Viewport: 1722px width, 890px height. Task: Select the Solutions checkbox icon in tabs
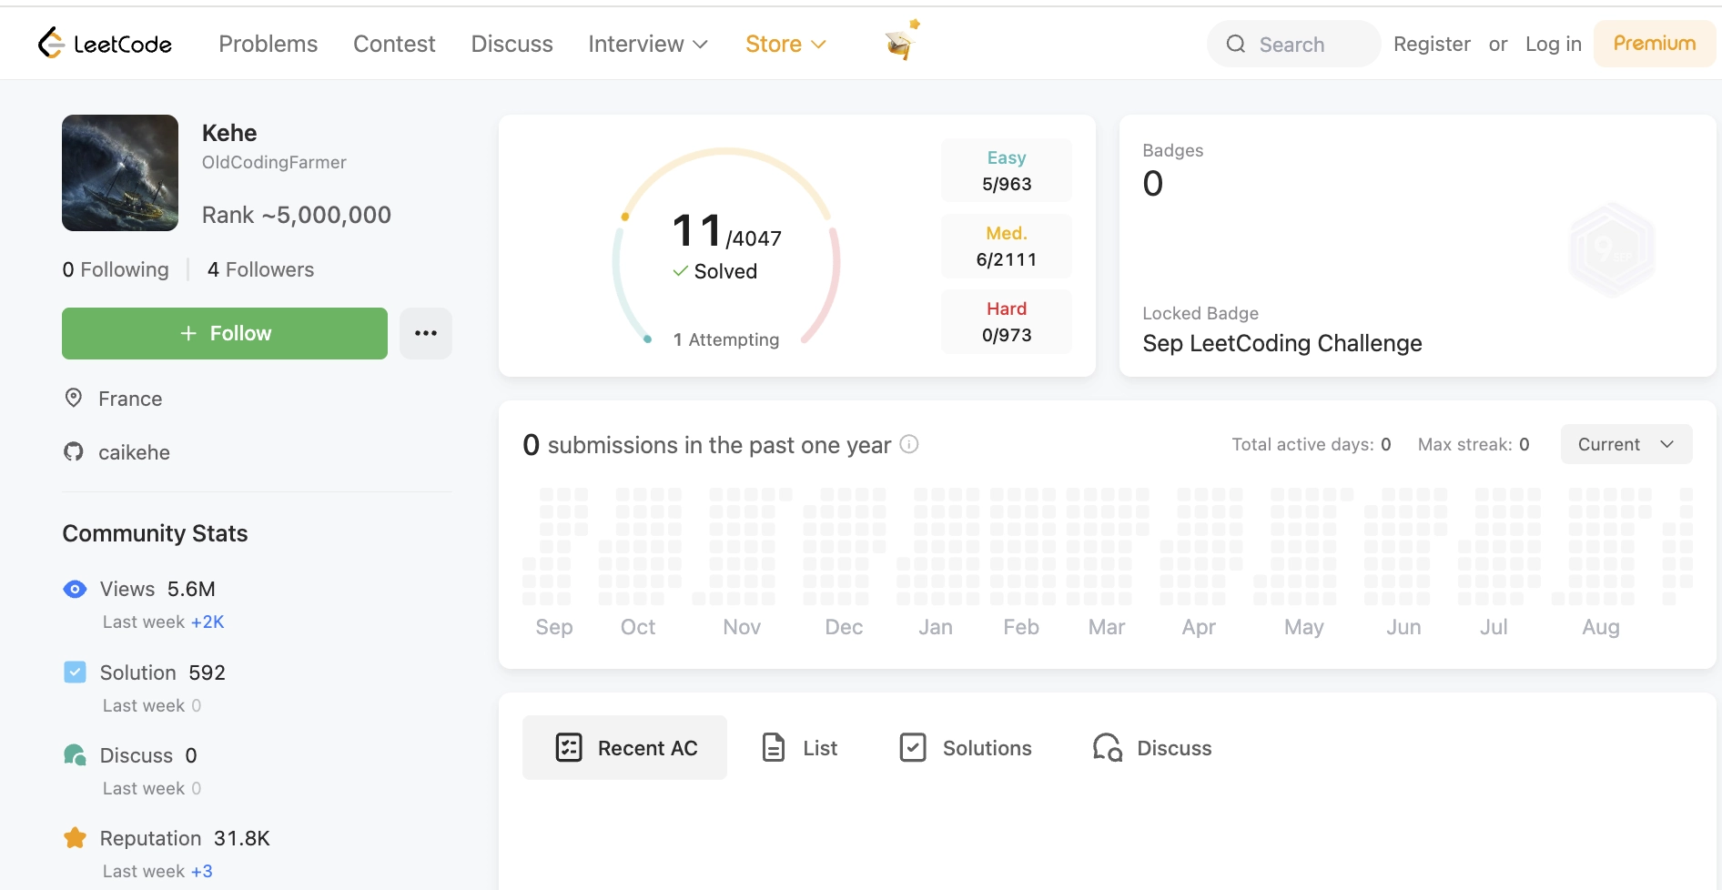tap(913, 747)
